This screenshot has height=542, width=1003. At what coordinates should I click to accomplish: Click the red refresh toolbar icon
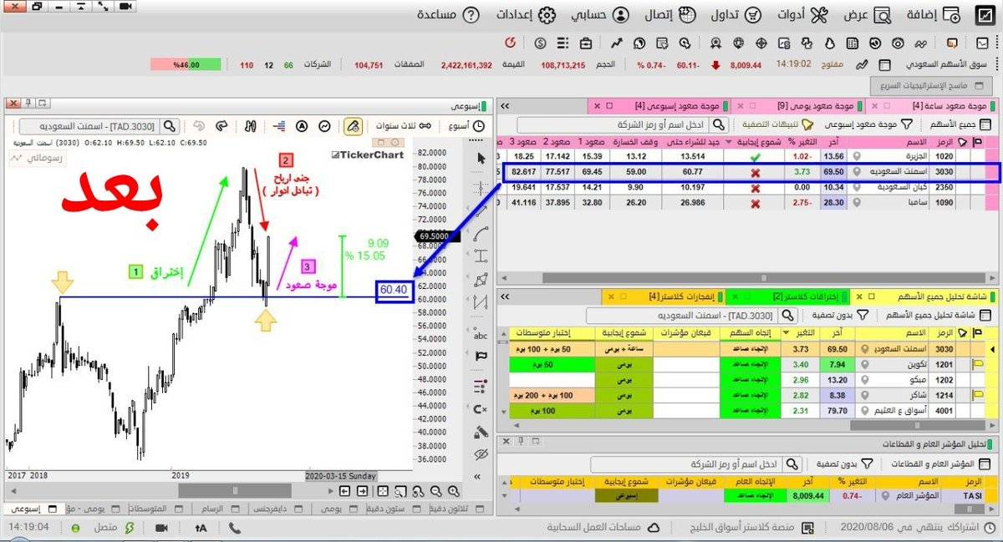point(512,43)
